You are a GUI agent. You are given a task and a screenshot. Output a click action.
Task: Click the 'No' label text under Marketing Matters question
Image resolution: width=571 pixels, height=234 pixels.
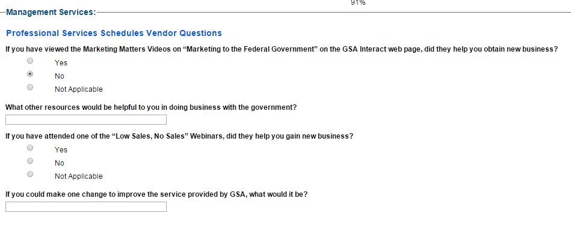pos(60,76)
